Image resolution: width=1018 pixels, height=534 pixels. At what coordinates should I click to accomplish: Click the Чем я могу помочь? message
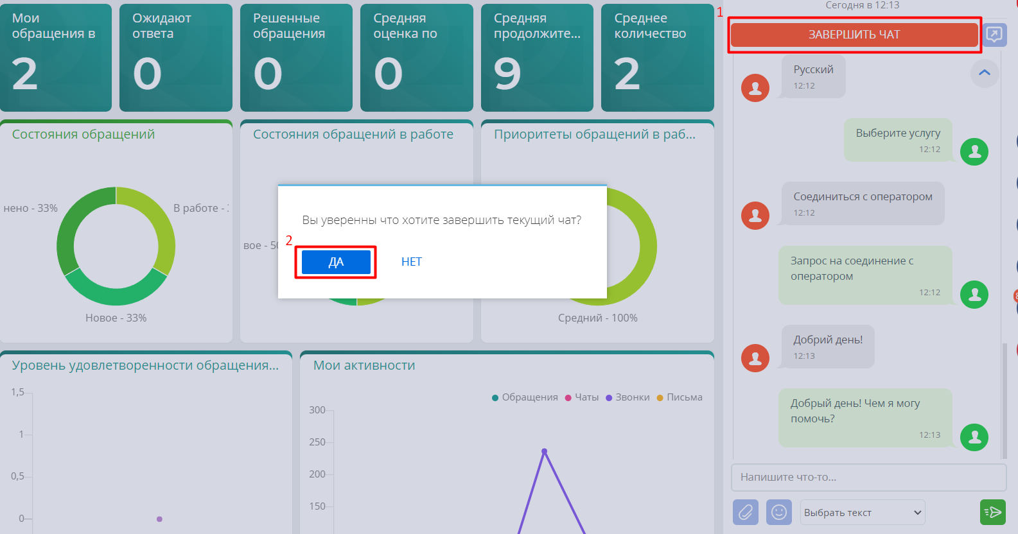coord(865,418)
